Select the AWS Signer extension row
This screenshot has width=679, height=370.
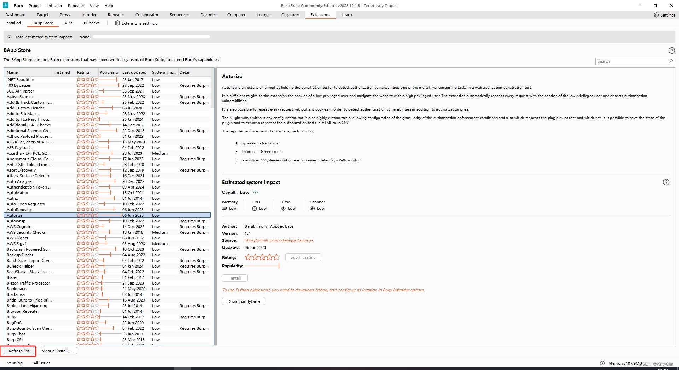click(108, 238)
